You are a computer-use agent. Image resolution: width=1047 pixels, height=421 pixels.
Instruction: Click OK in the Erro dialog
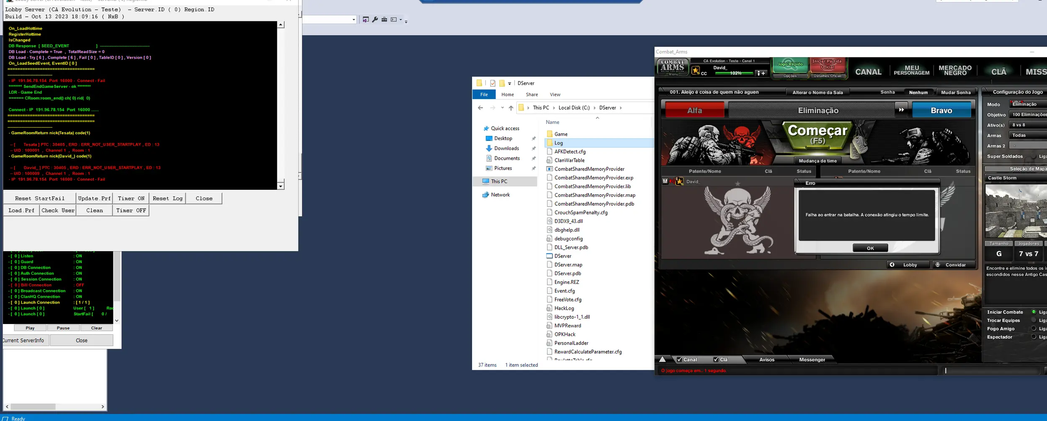click(x=870, y=248)
